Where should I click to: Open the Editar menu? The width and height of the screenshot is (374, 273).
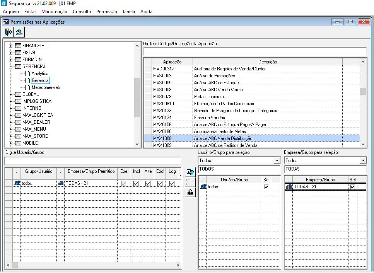click(x=30, y=12)
